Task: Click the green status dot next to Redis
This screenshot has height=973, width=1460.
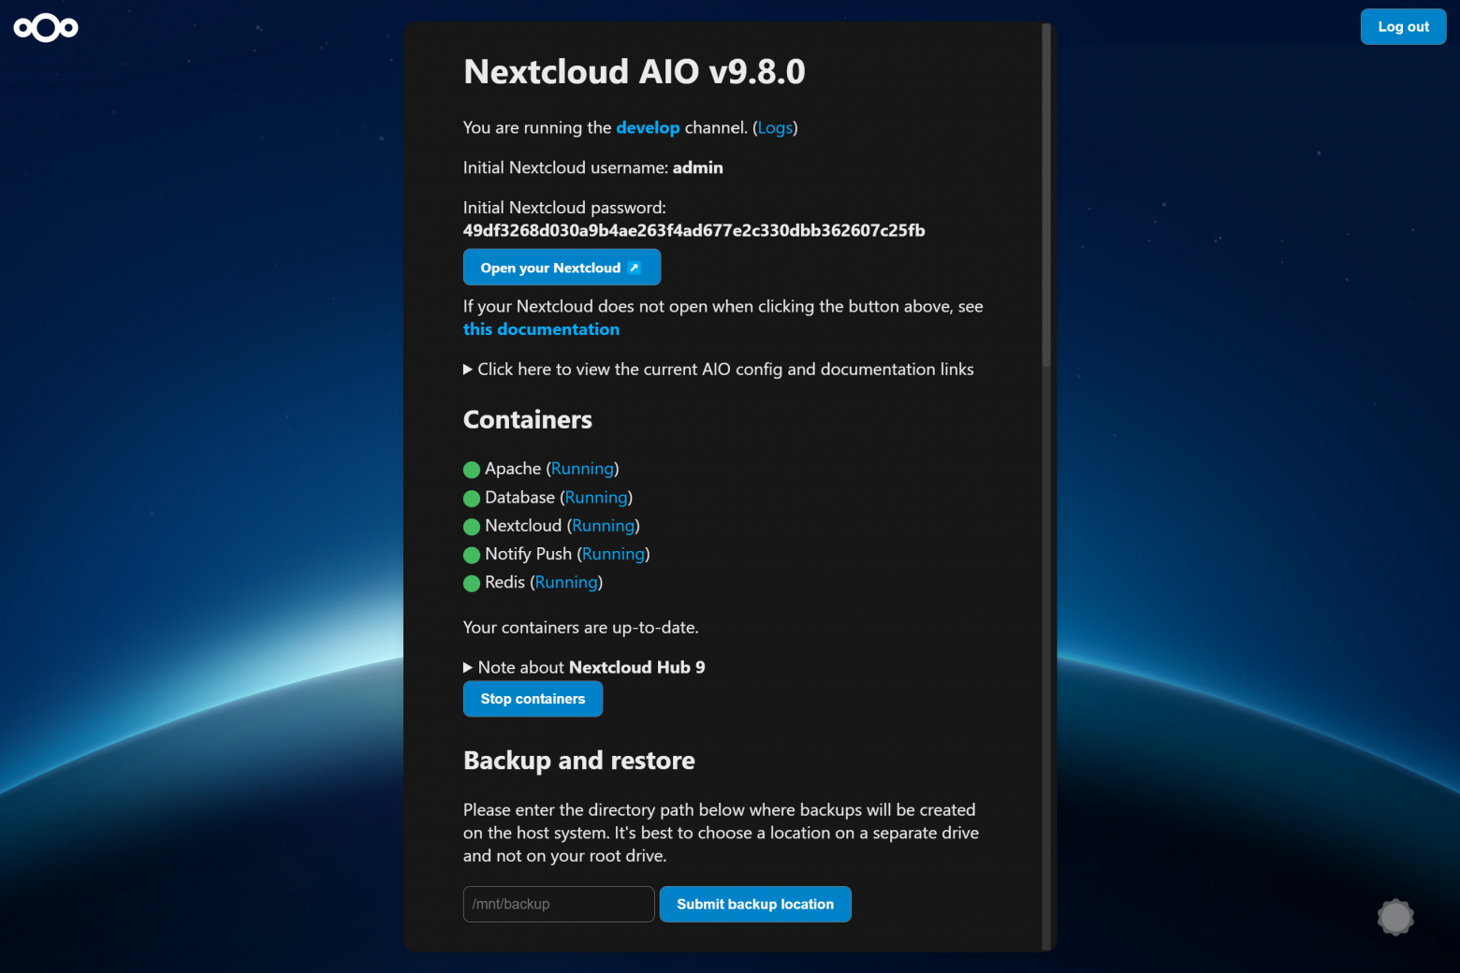Action: pos(471,583)
